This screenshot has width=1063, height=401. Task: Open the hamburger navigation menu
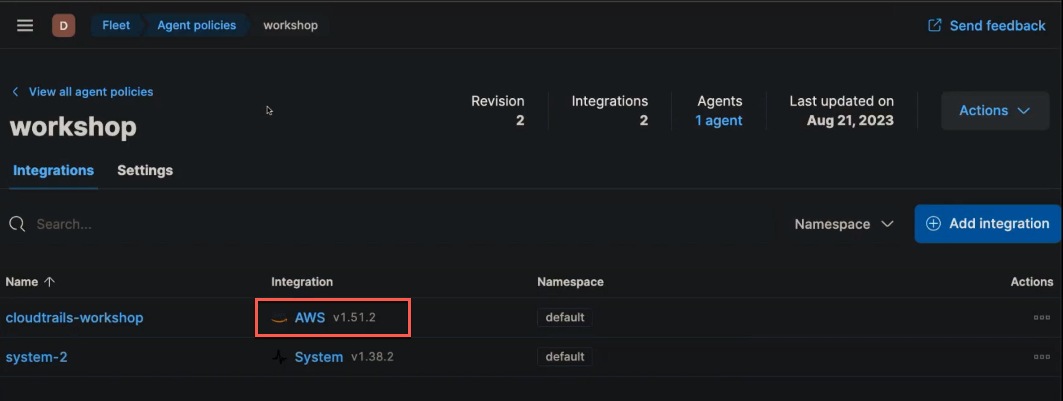25,25
